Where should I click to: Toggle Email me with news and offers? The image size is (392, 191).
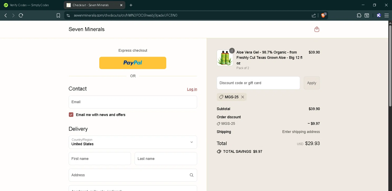click(x=71, y=115)
